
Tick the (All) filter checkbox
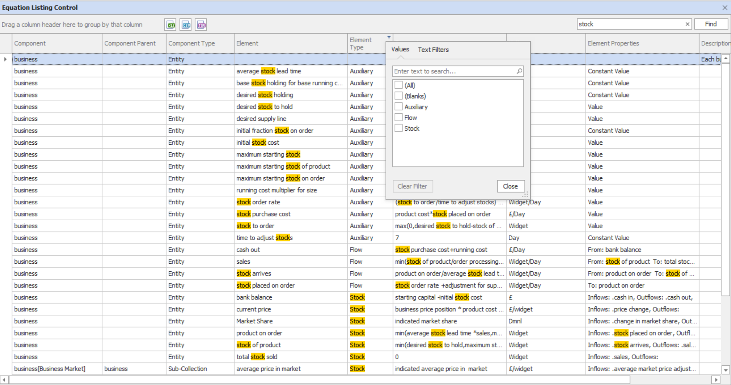click(x=398, y=85)
